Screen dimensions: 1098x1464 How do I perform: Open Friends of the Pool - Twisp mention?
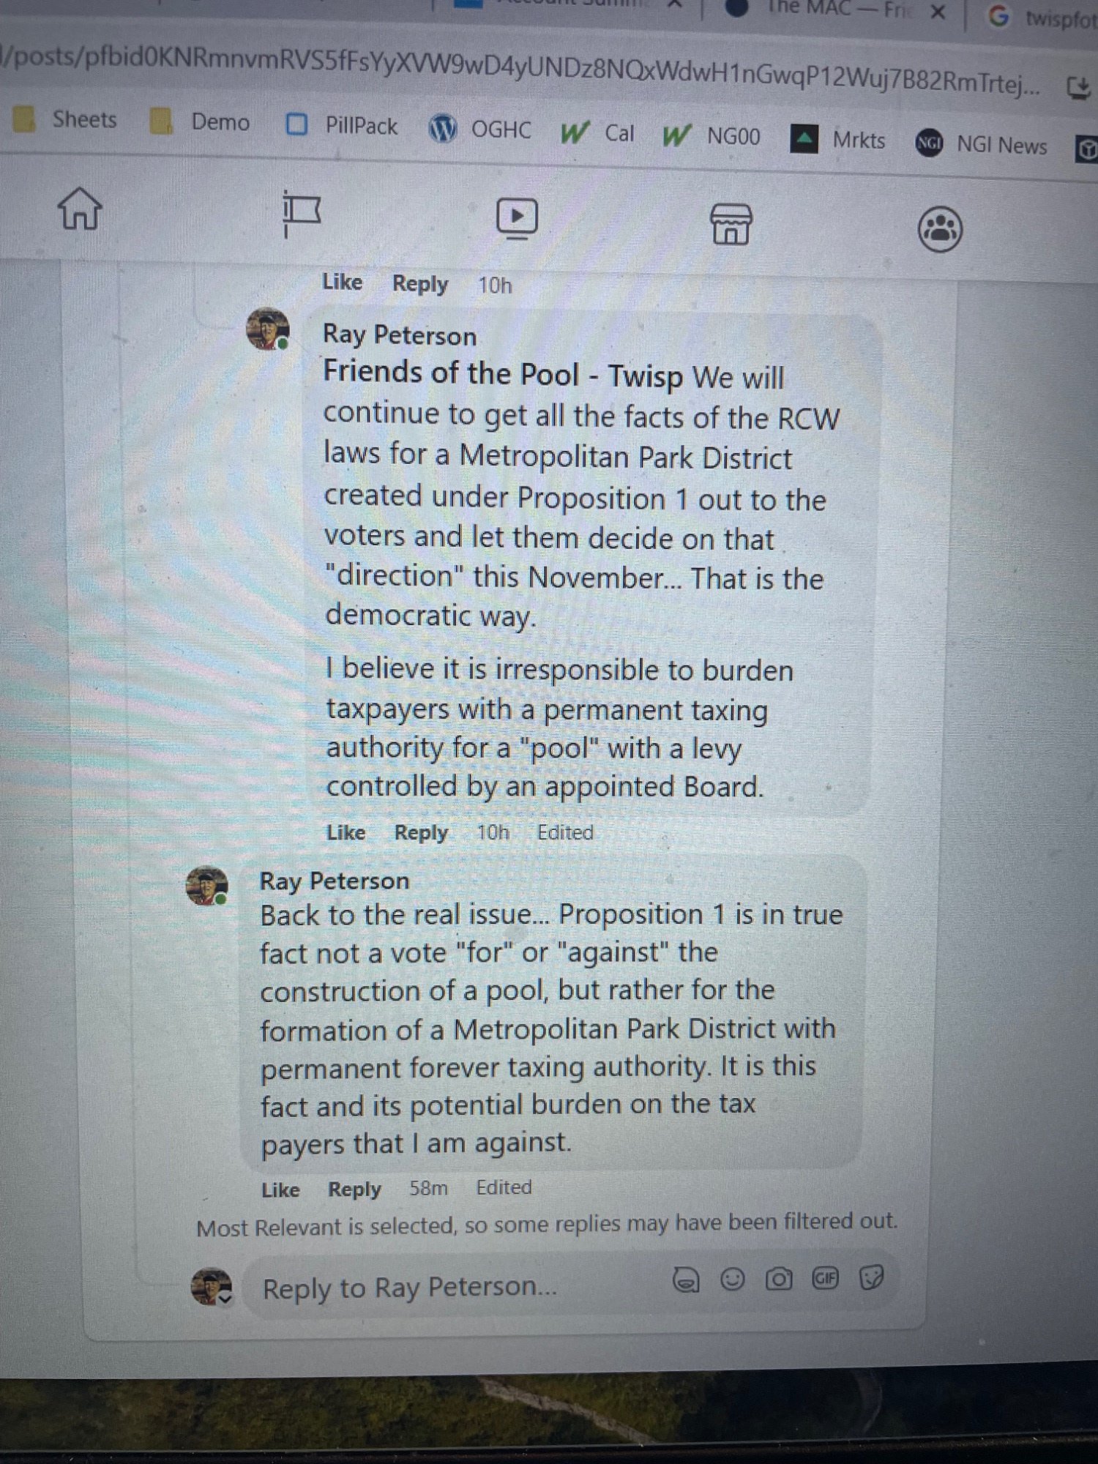point(503,374)
